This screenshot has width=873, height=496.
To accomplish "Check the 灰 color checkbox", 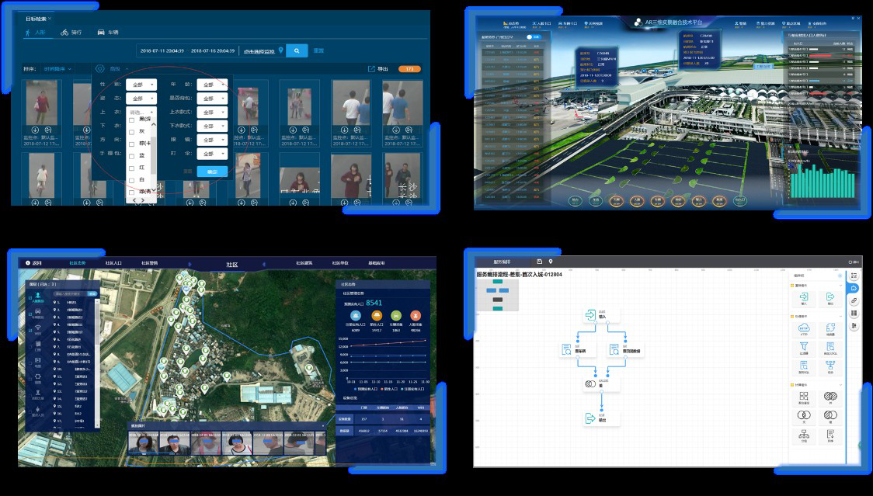I will point(131,131).
